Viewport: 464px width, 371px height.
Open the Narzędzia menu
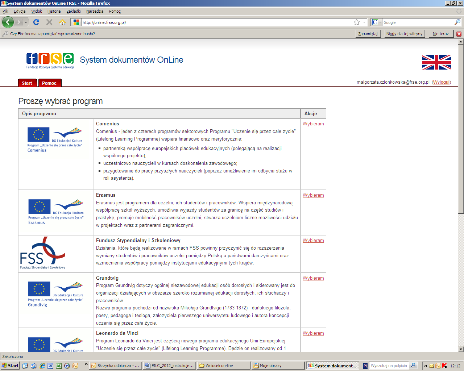click(95, 11)
